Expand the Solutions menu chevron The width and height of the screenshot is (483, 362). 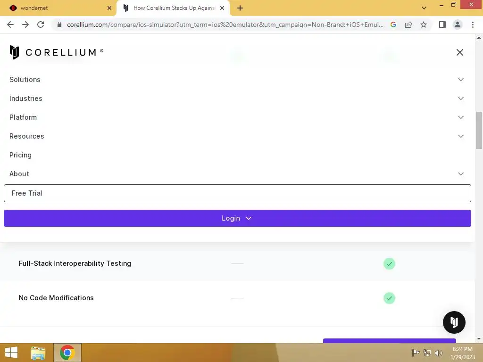(x=460, y=80)
